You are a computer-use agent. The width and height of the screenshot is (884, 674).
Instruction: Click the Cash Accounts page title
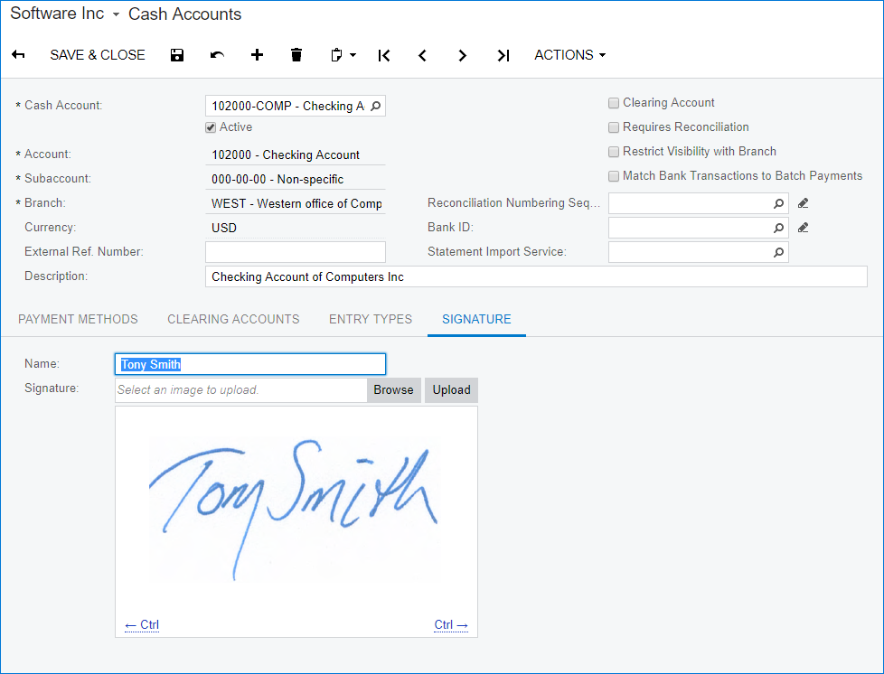tap(185, 14)
